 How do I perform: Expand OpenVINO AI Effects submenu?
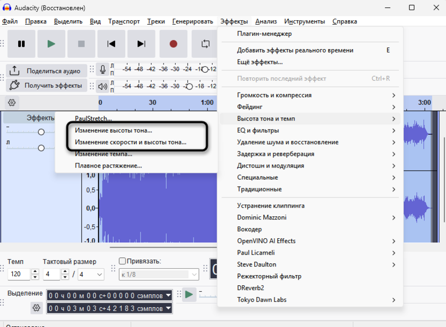[310, 241]
